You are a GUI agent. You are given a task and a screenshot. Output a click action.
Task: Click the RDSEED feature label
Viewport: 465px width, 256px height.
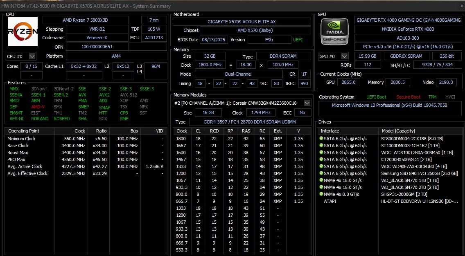click(x=62, y=119)
